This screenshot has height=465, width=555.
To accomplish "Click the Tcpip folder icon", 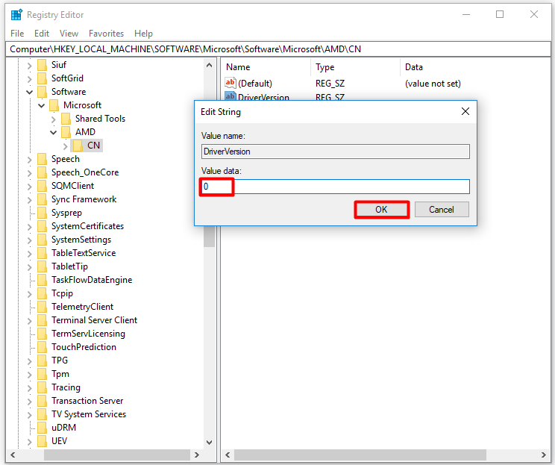I will coord(42,293).
